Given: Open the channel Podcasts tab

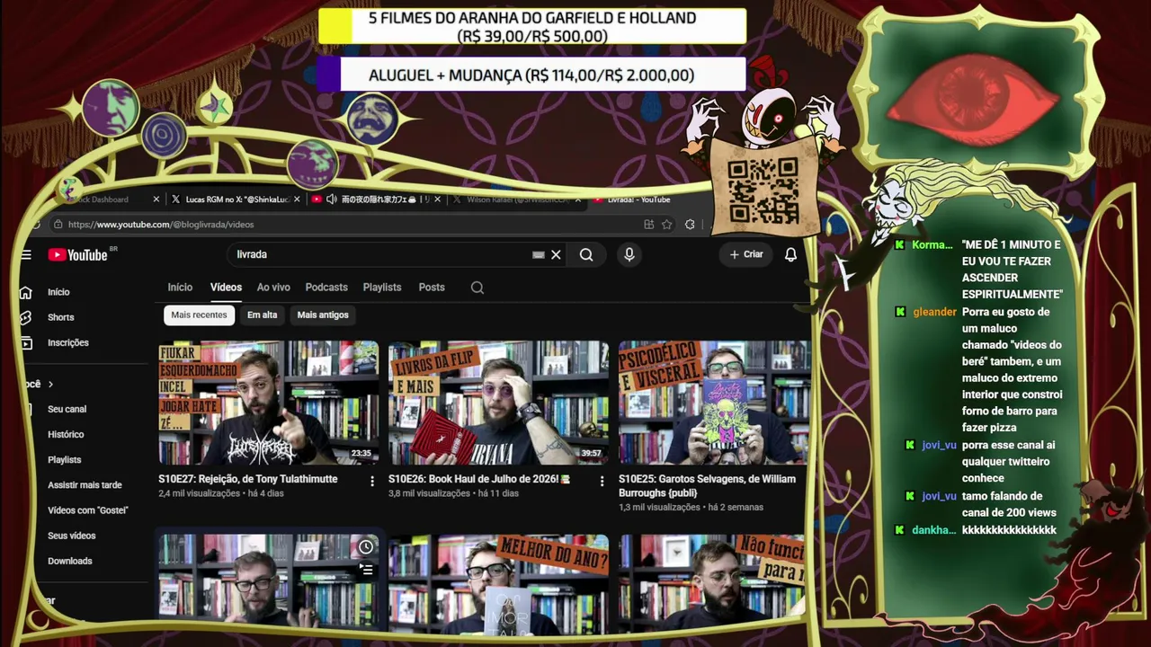Looking at the screenshot, I should pos(326,288).
